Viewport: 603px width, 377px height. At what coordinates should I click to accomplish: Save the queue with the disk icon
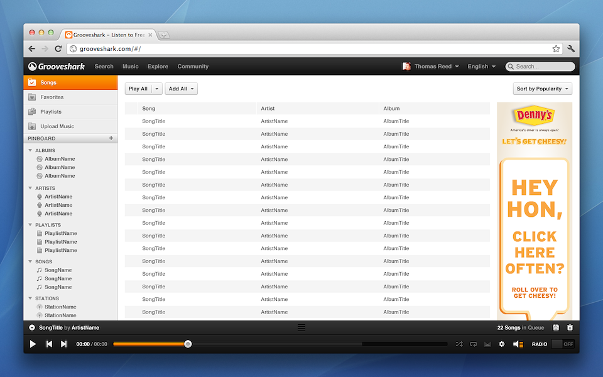[556, 327]
